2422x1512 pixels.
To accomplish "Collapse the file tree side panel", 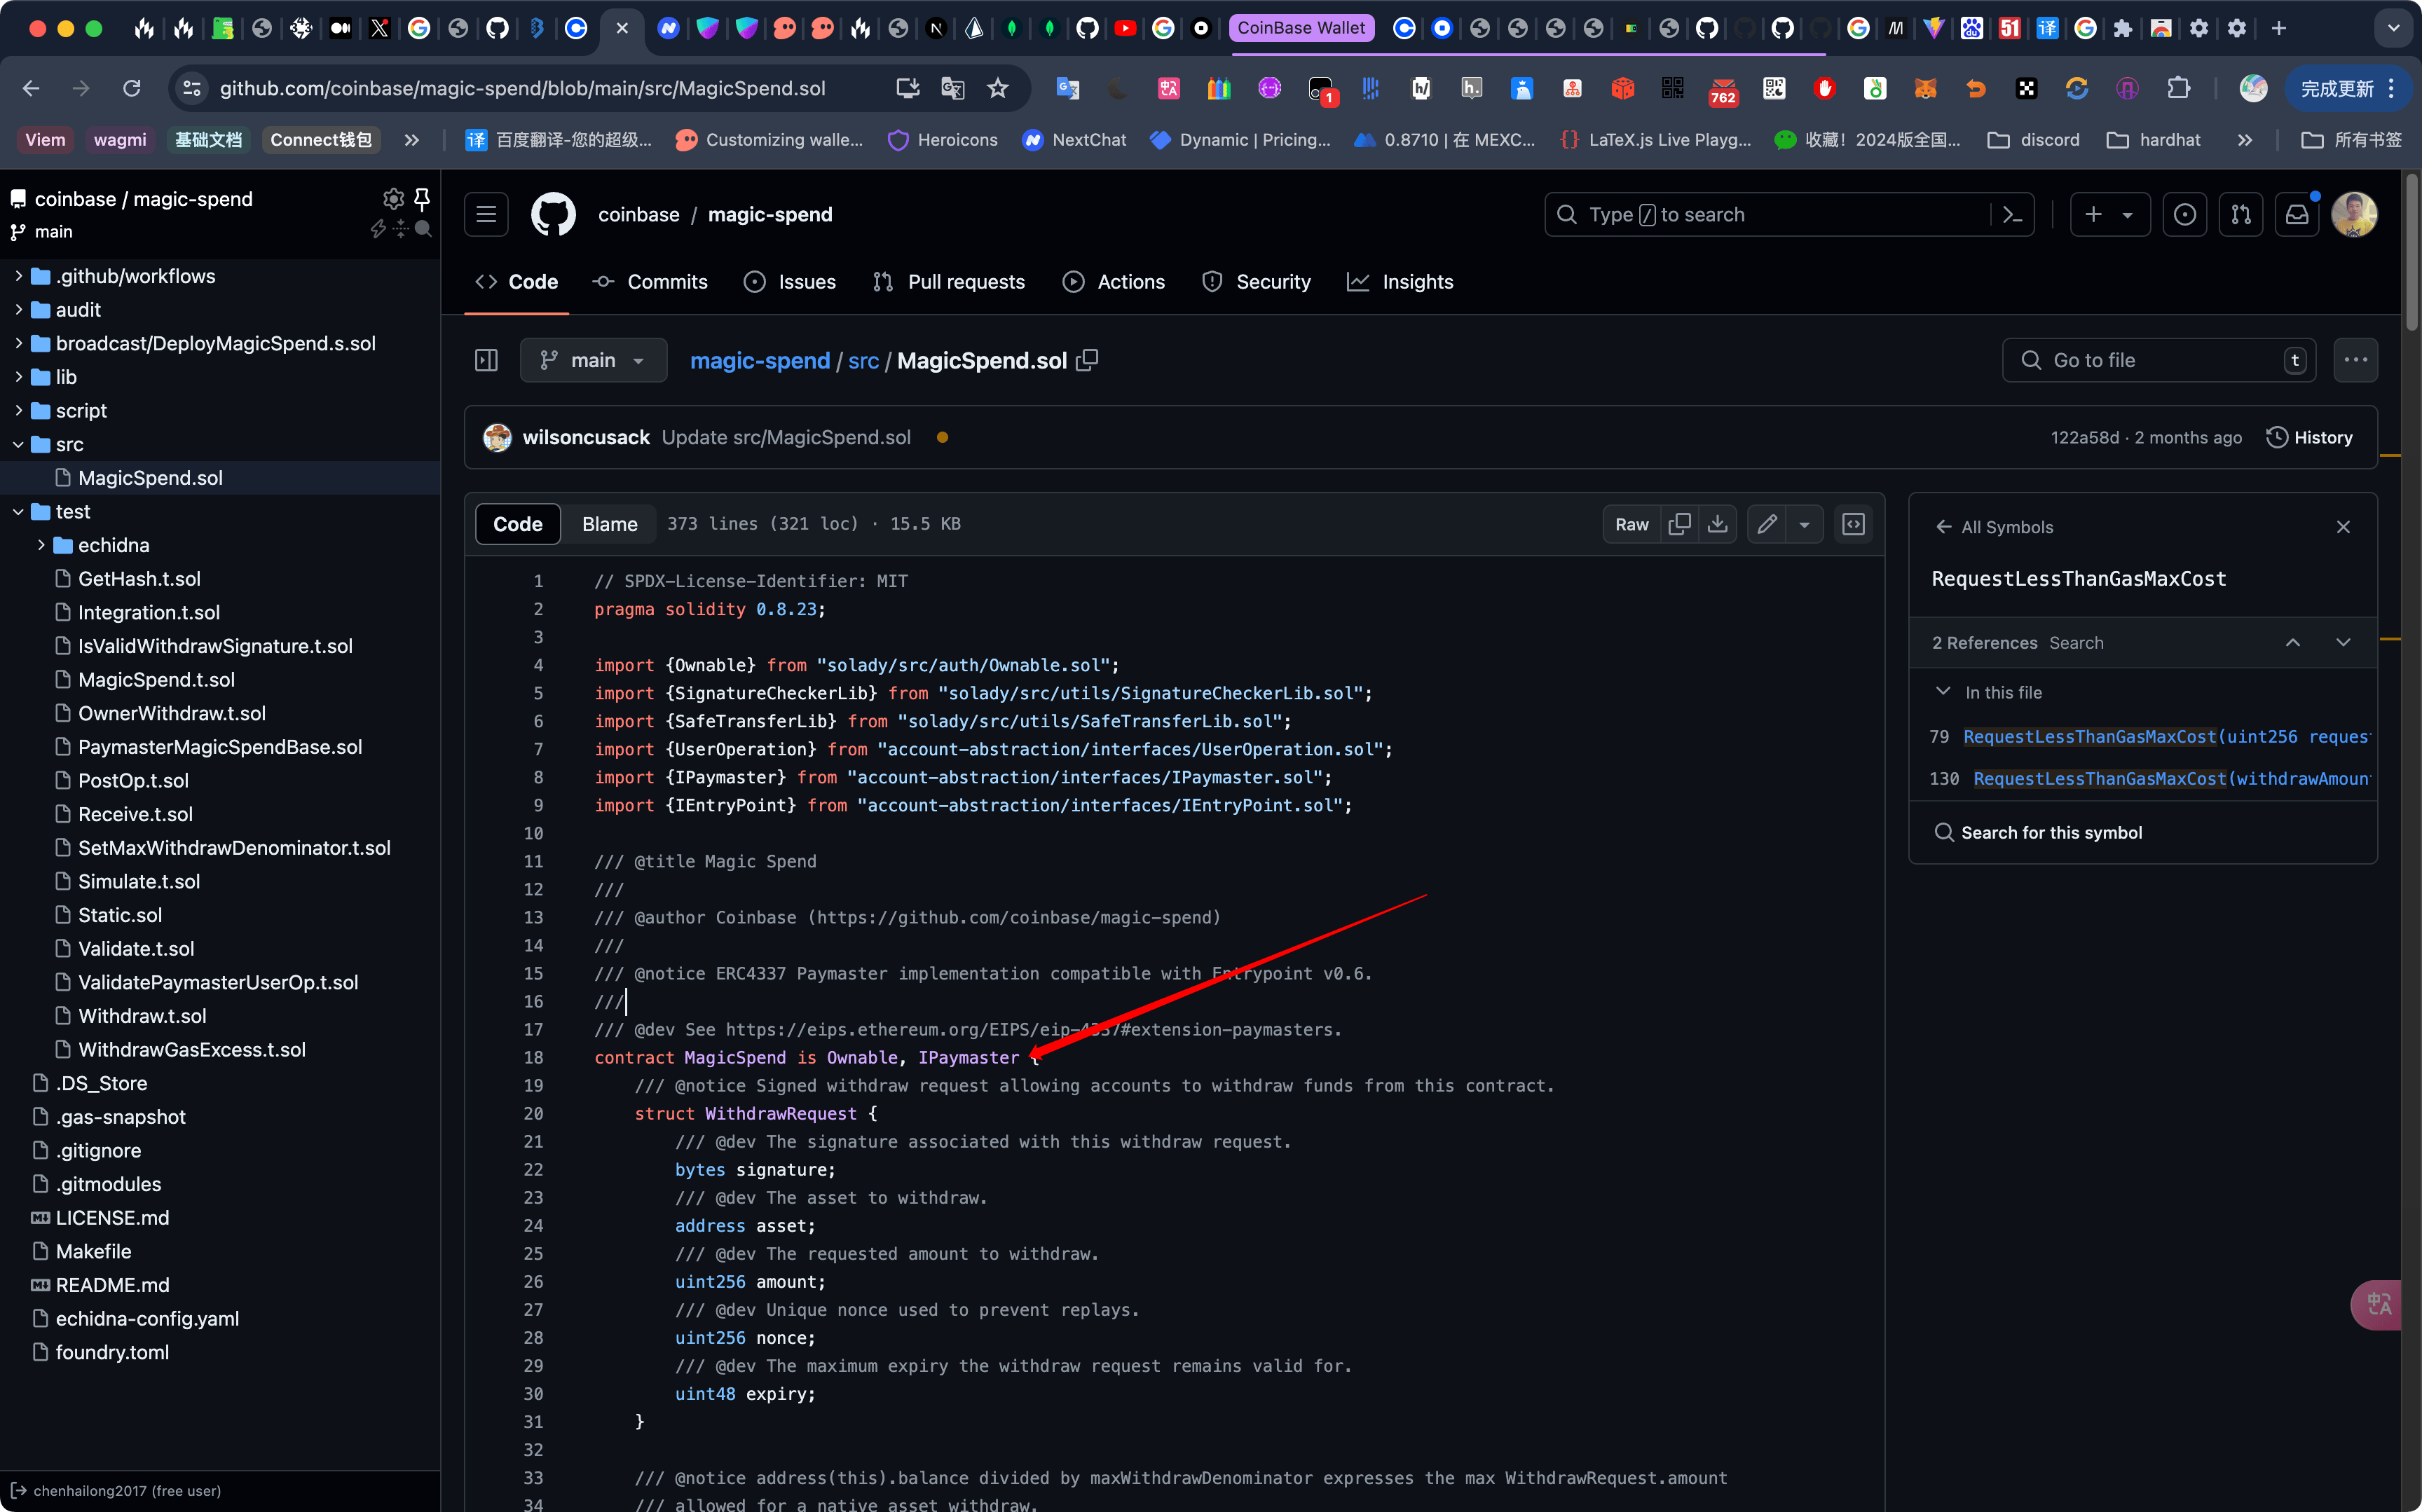I will pos(486,360).
